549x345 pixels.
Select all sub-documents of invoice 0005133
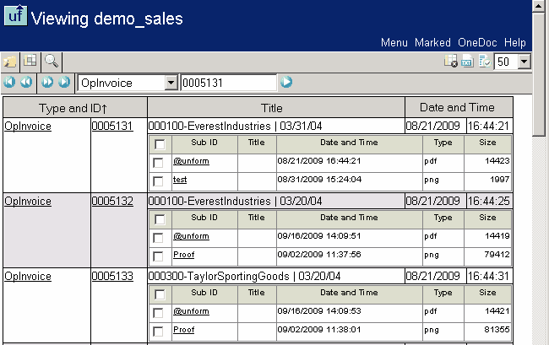click(x=158, y=294)
